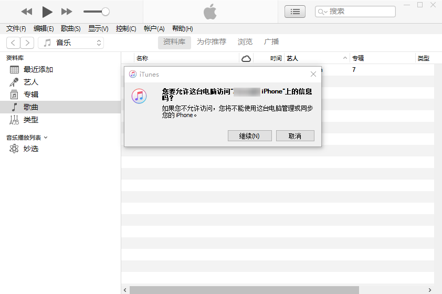
Task: Click the magnifier search options icon
Action: click(x=322, y=12)
